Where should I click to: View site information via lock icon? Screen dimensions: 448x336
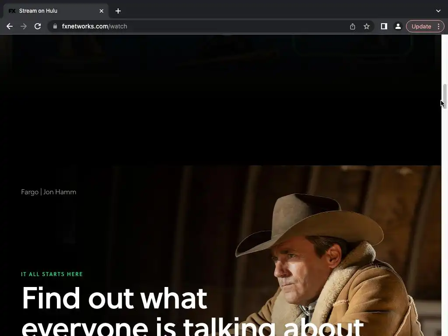[x=55, y=26]
